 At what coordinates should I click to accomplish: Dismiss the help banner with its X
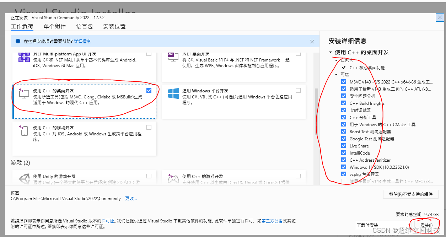(x=312, y=42)
